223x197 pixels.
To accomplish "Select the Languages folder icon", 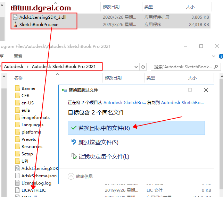I will pyautogui.click(x=18, y=125).
